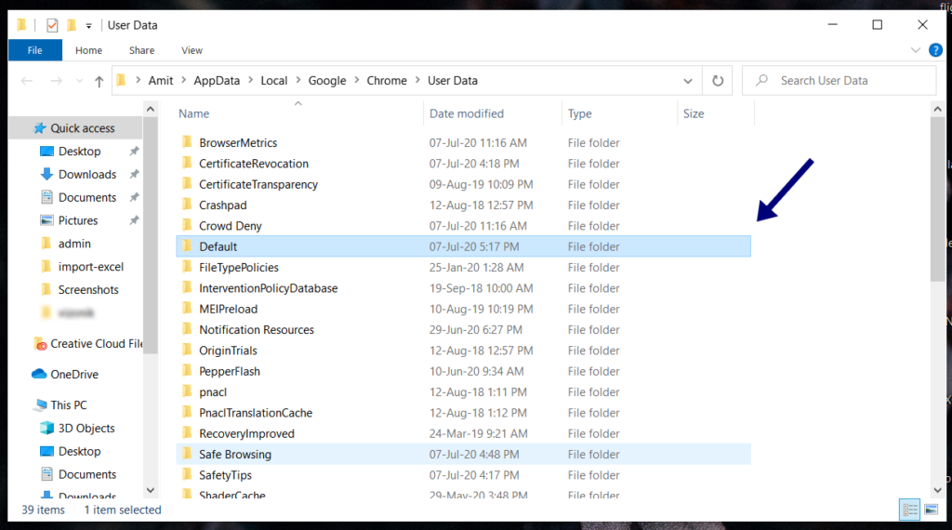
Task: Open Documents under This PC
Action: click(87, 474)
